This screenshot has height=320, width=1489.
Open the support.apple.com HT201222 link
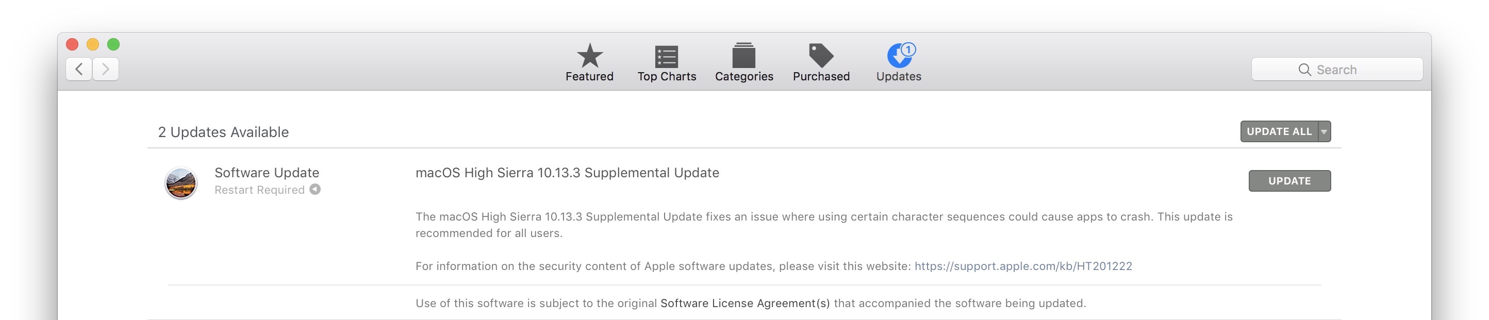click(1022, 266)
